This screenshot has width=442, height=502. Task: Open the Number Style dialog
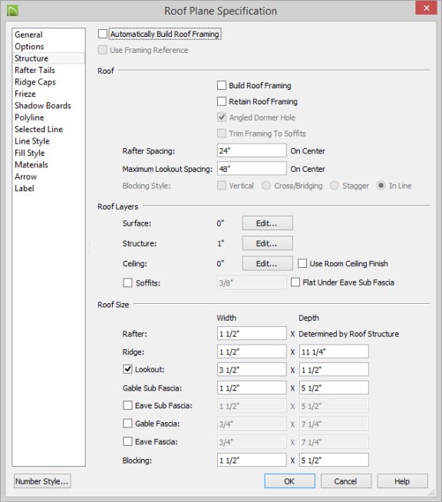42,481
